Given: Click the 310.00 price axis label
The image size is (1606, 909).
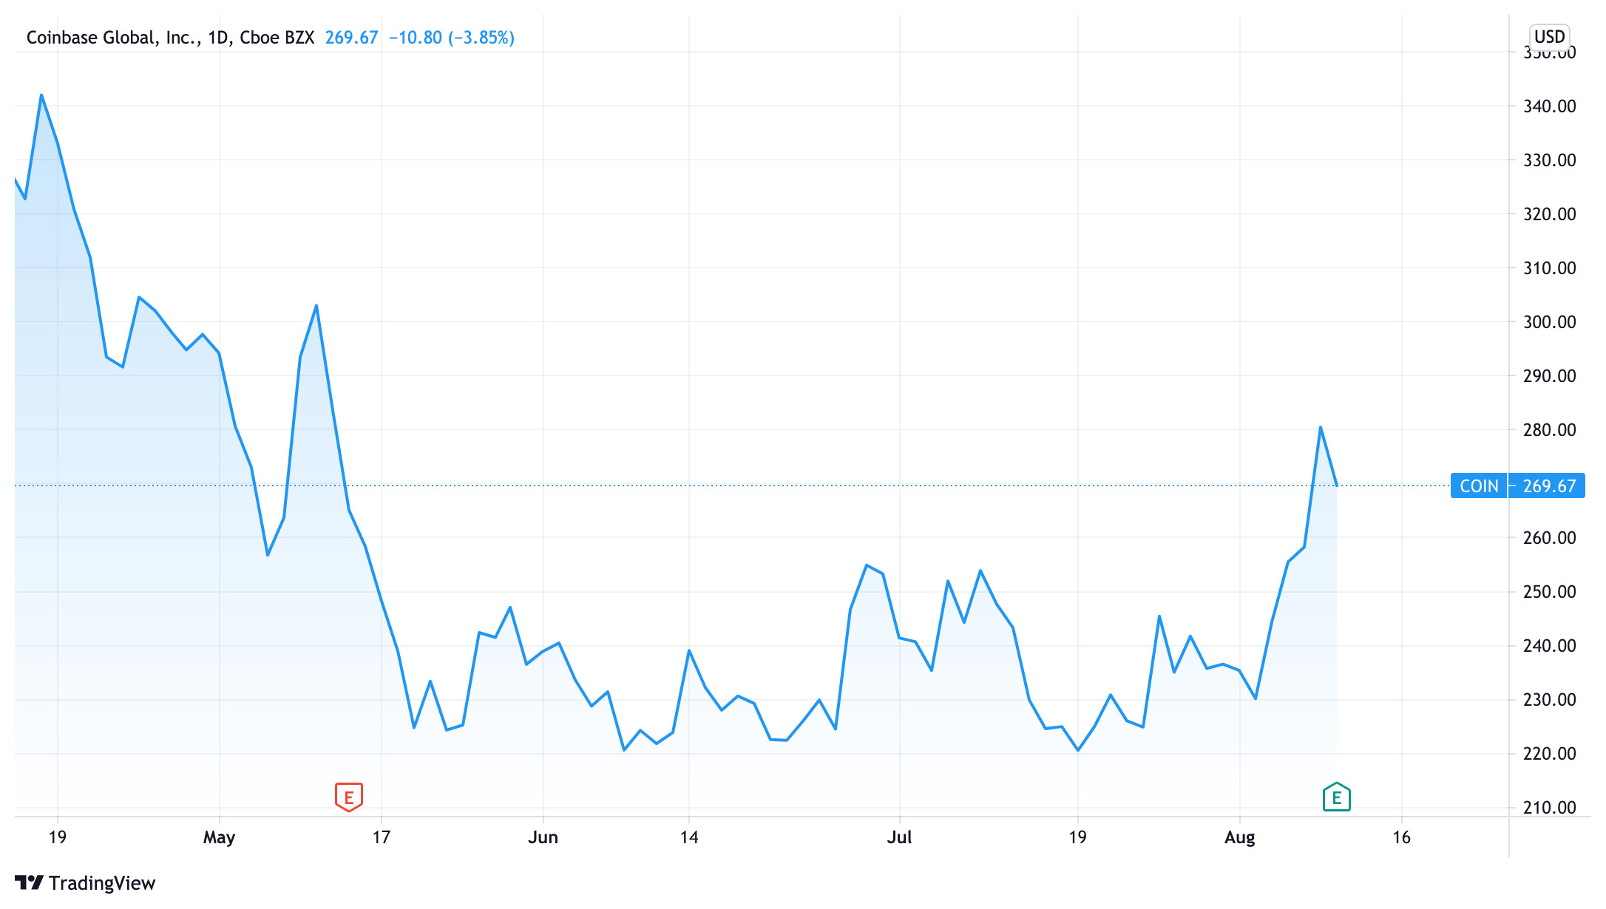Looking at the screenshot, I should click(1550, 268).
